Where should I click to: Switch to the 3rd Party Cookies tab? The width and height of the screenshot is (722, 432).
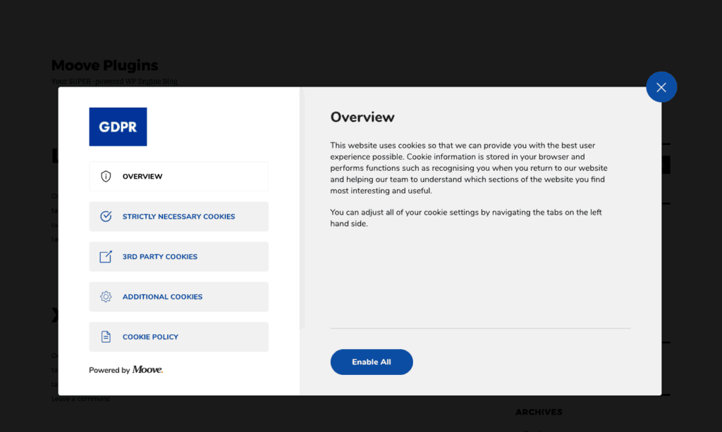pos(178,256)
